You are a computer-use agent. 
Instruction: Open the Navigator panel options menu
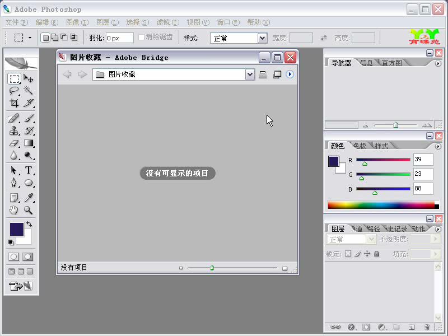pos(438,63)
